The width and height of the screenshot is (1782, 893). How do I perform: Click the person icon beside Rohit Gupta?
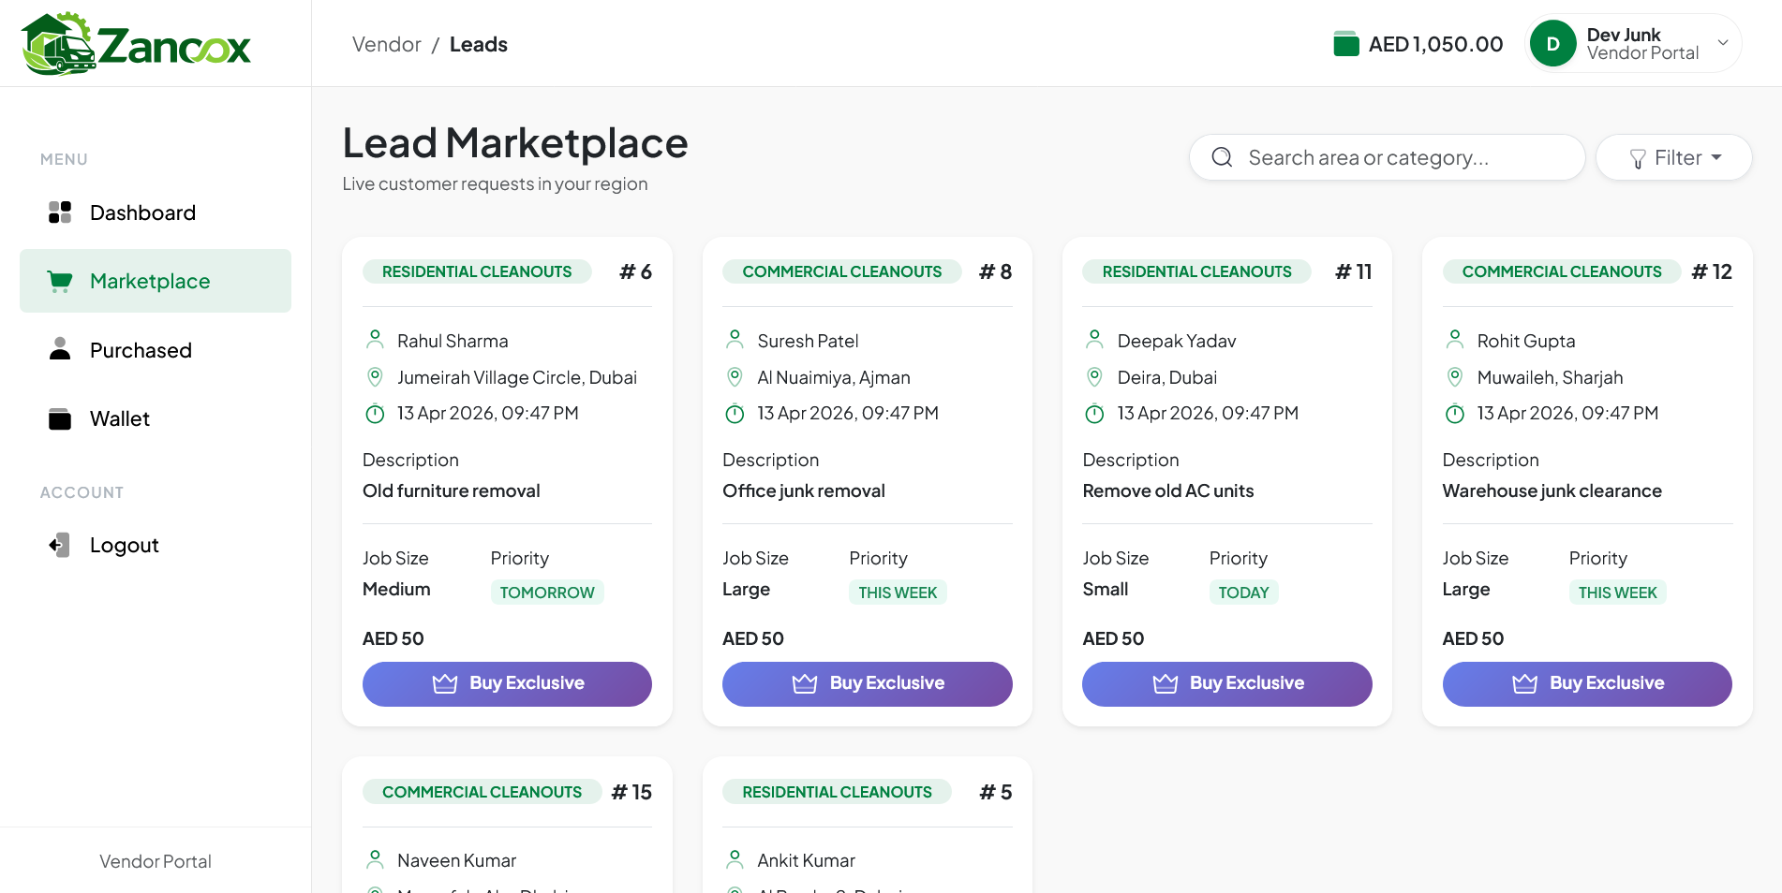1455,340
